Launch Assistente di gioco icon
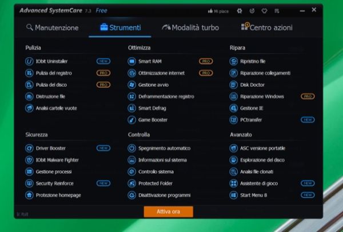The image size is (343, 232). [x=233, y=183]
